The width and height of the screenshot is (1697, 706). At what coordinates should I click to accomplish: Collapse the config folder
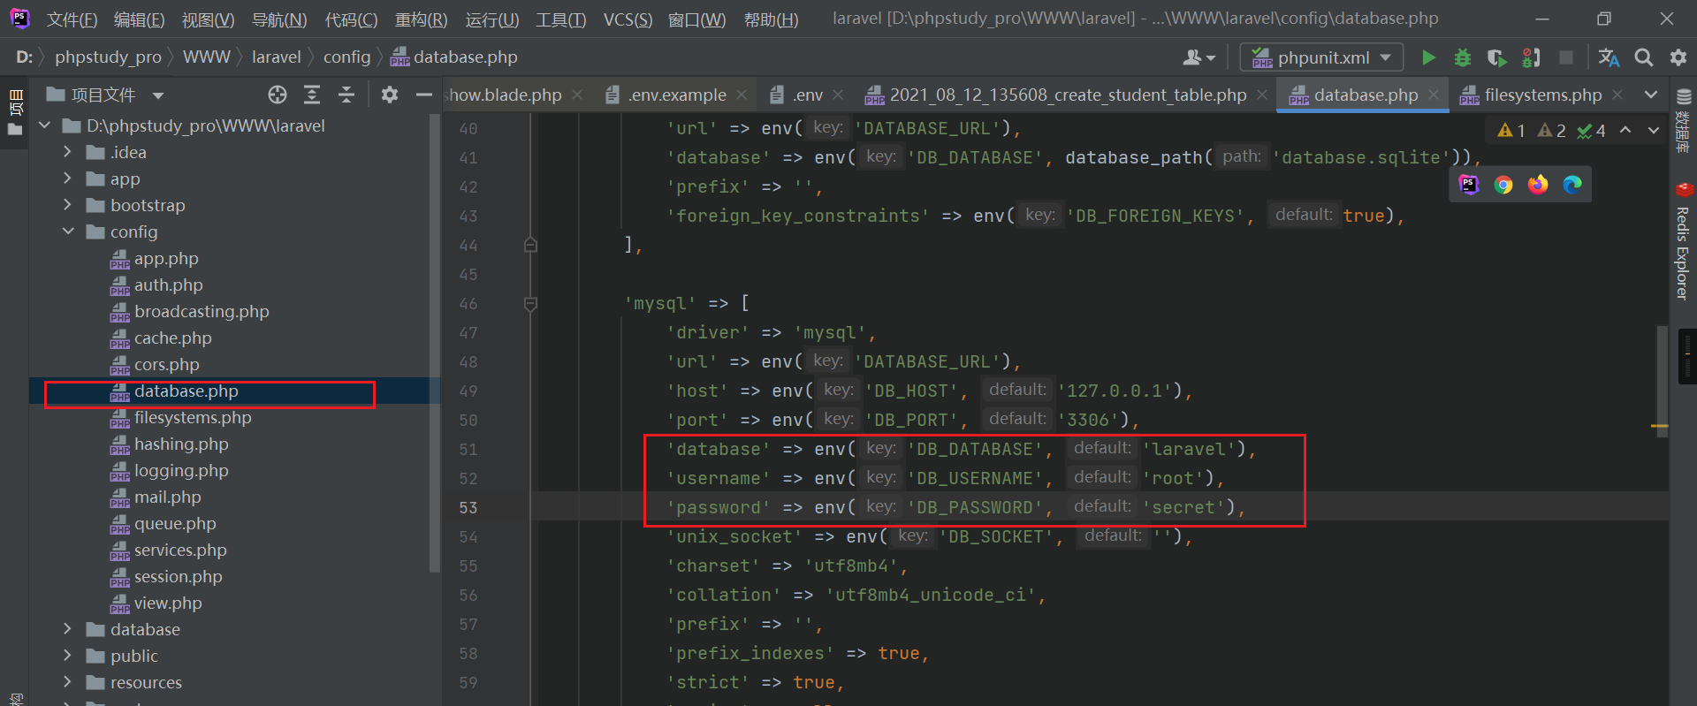point(68,232)
